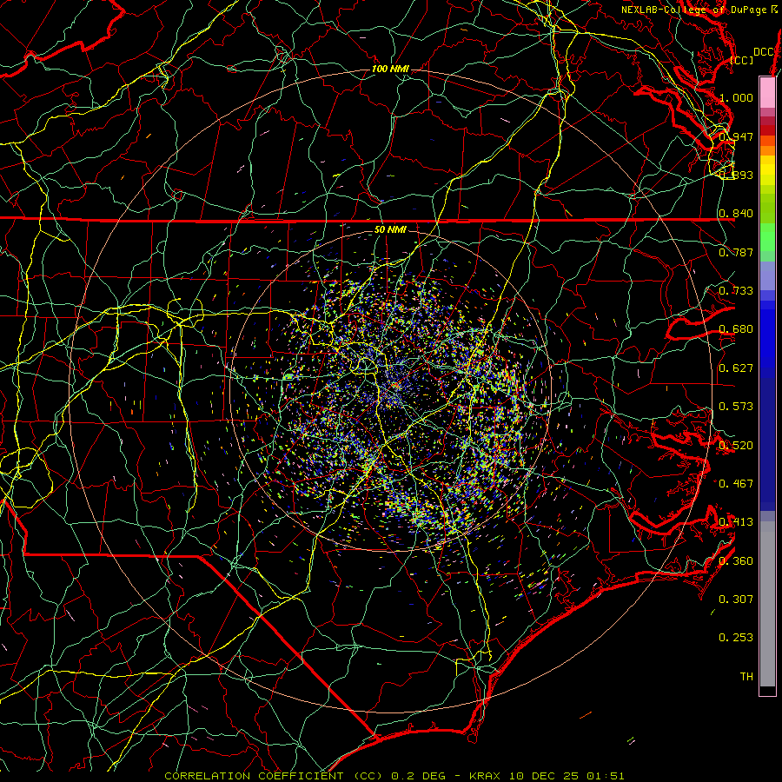
Task: Click the 0.840 value on the color scale
Action: (x=736, y=214)
